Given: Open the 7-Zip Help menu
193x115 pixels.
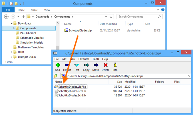Looking at the screenshot, I should [x=105, y=59].
